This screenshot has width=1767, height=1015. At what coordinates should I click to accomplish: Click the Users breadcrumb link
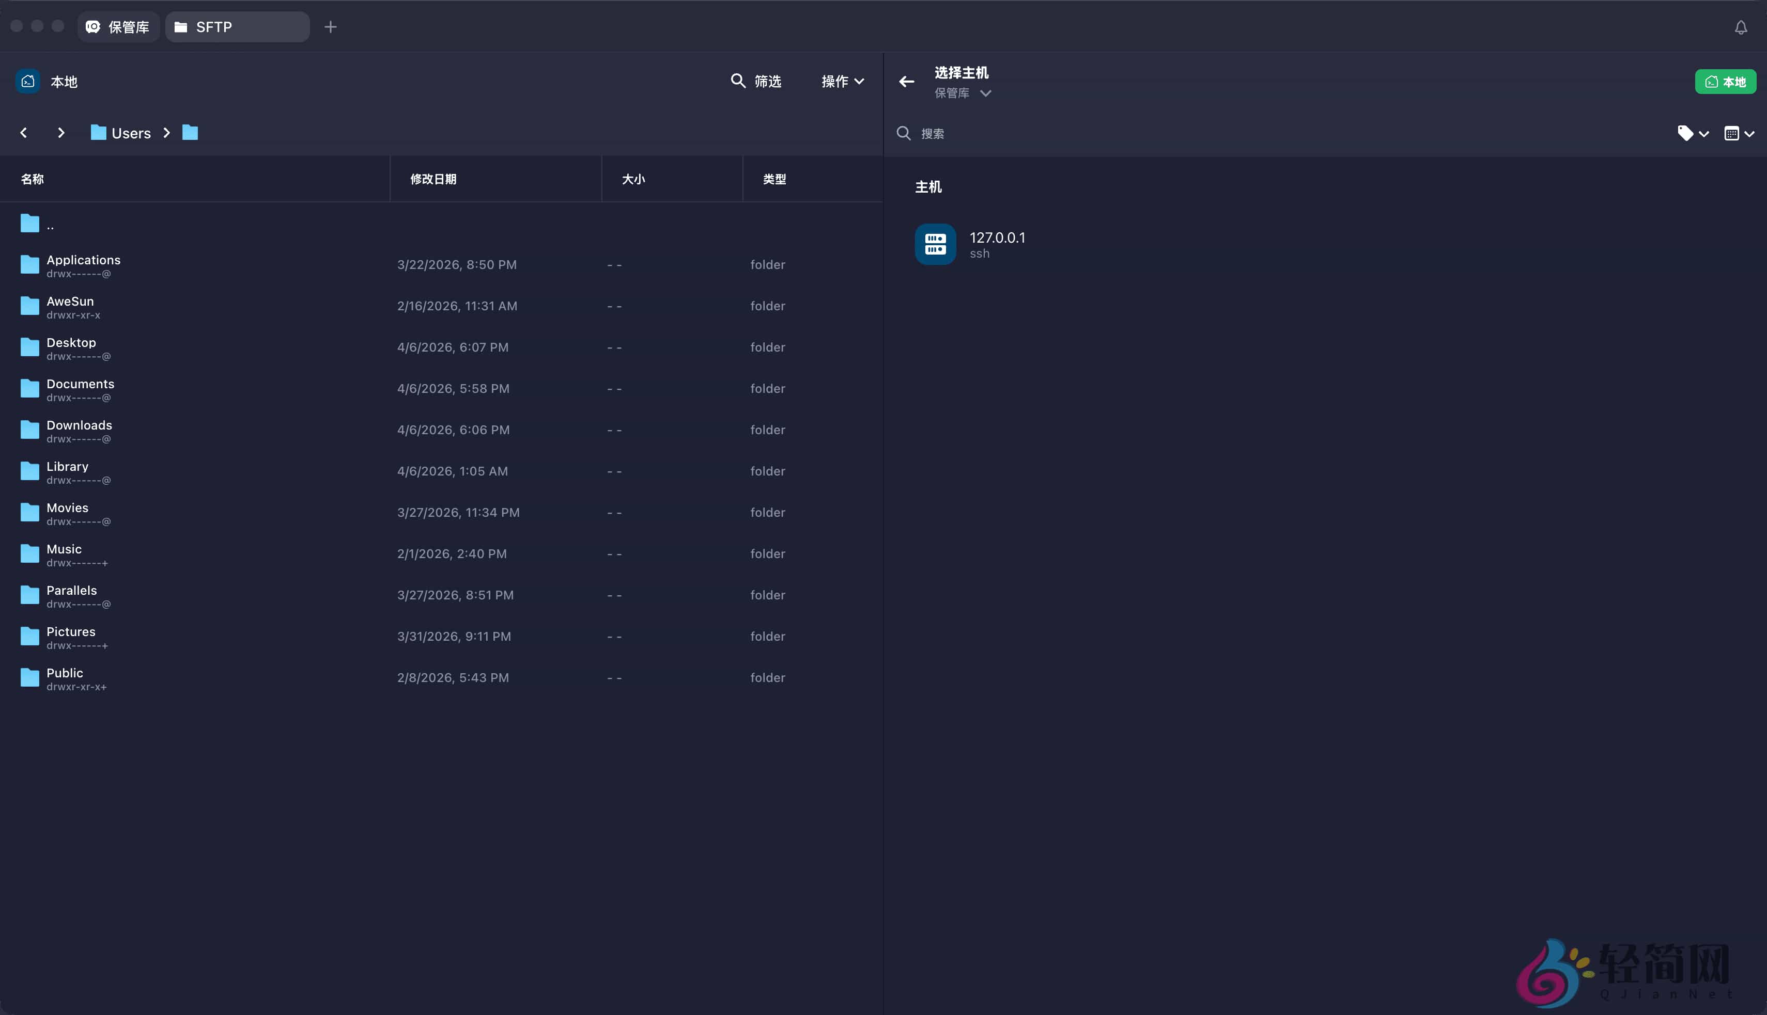pyautogui.click(x=132, y=133)
